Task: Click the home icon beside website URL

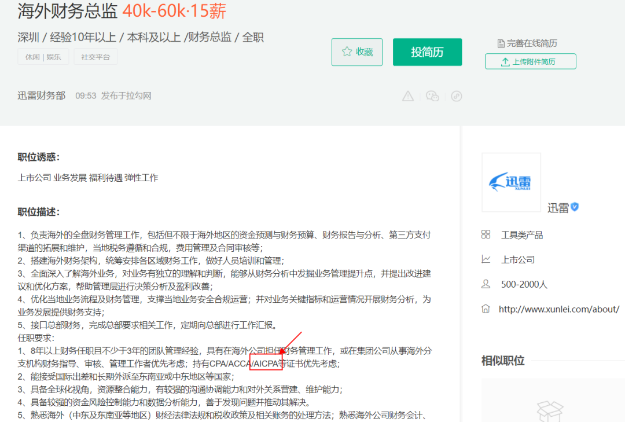Action: click(486, 309)
